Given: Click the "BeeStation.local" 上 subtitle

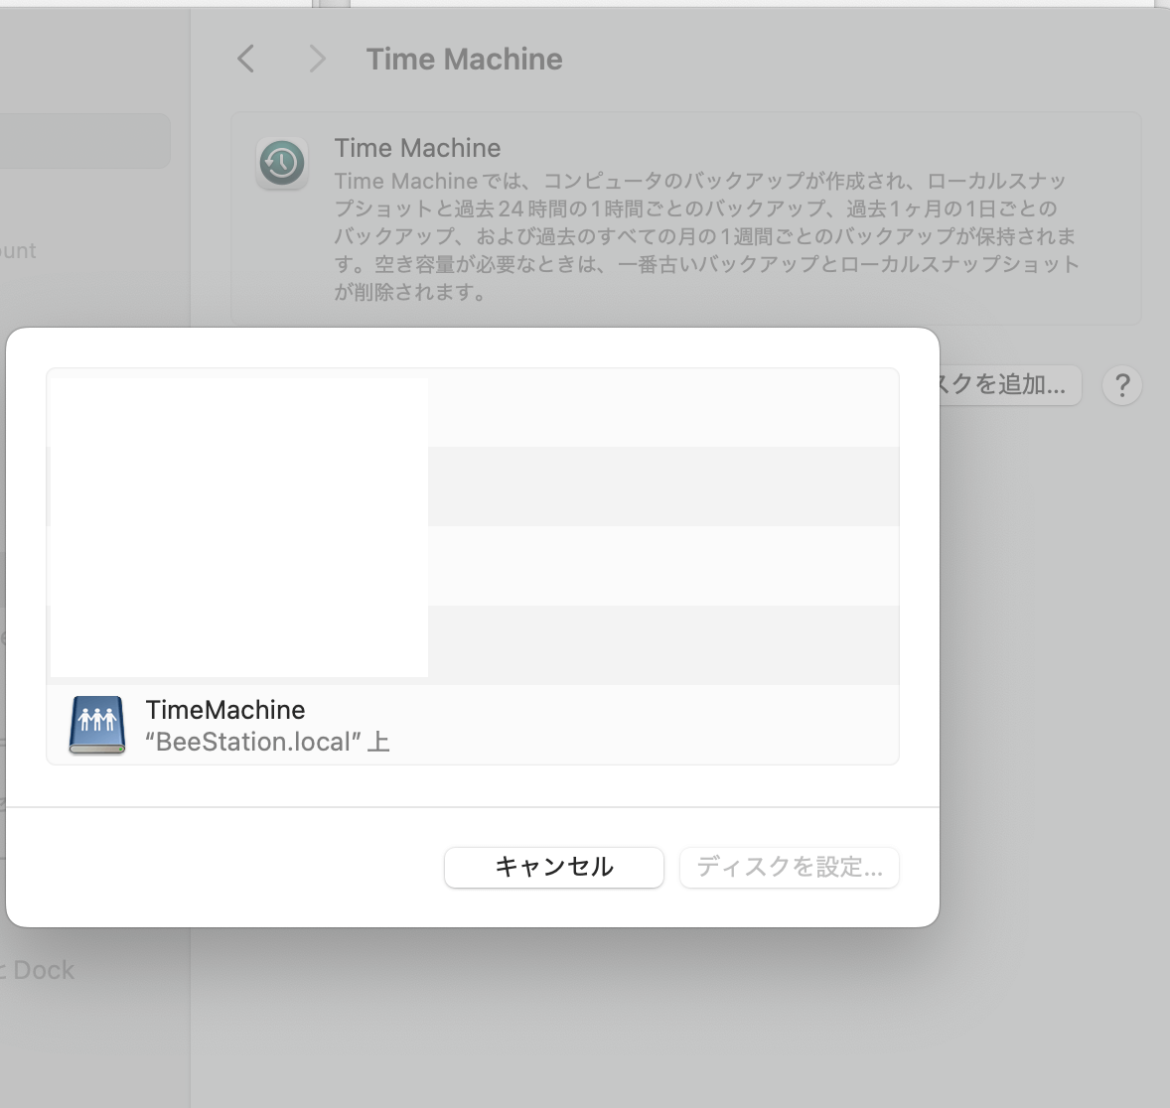Looking at the screenshot, I should point(267,742).
